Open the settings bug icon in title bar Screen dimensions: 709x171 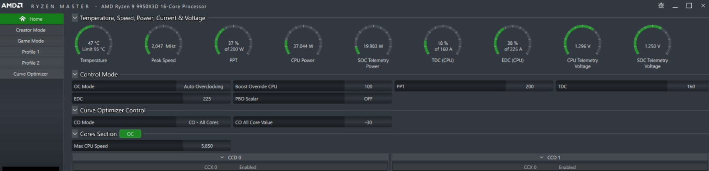661,6
